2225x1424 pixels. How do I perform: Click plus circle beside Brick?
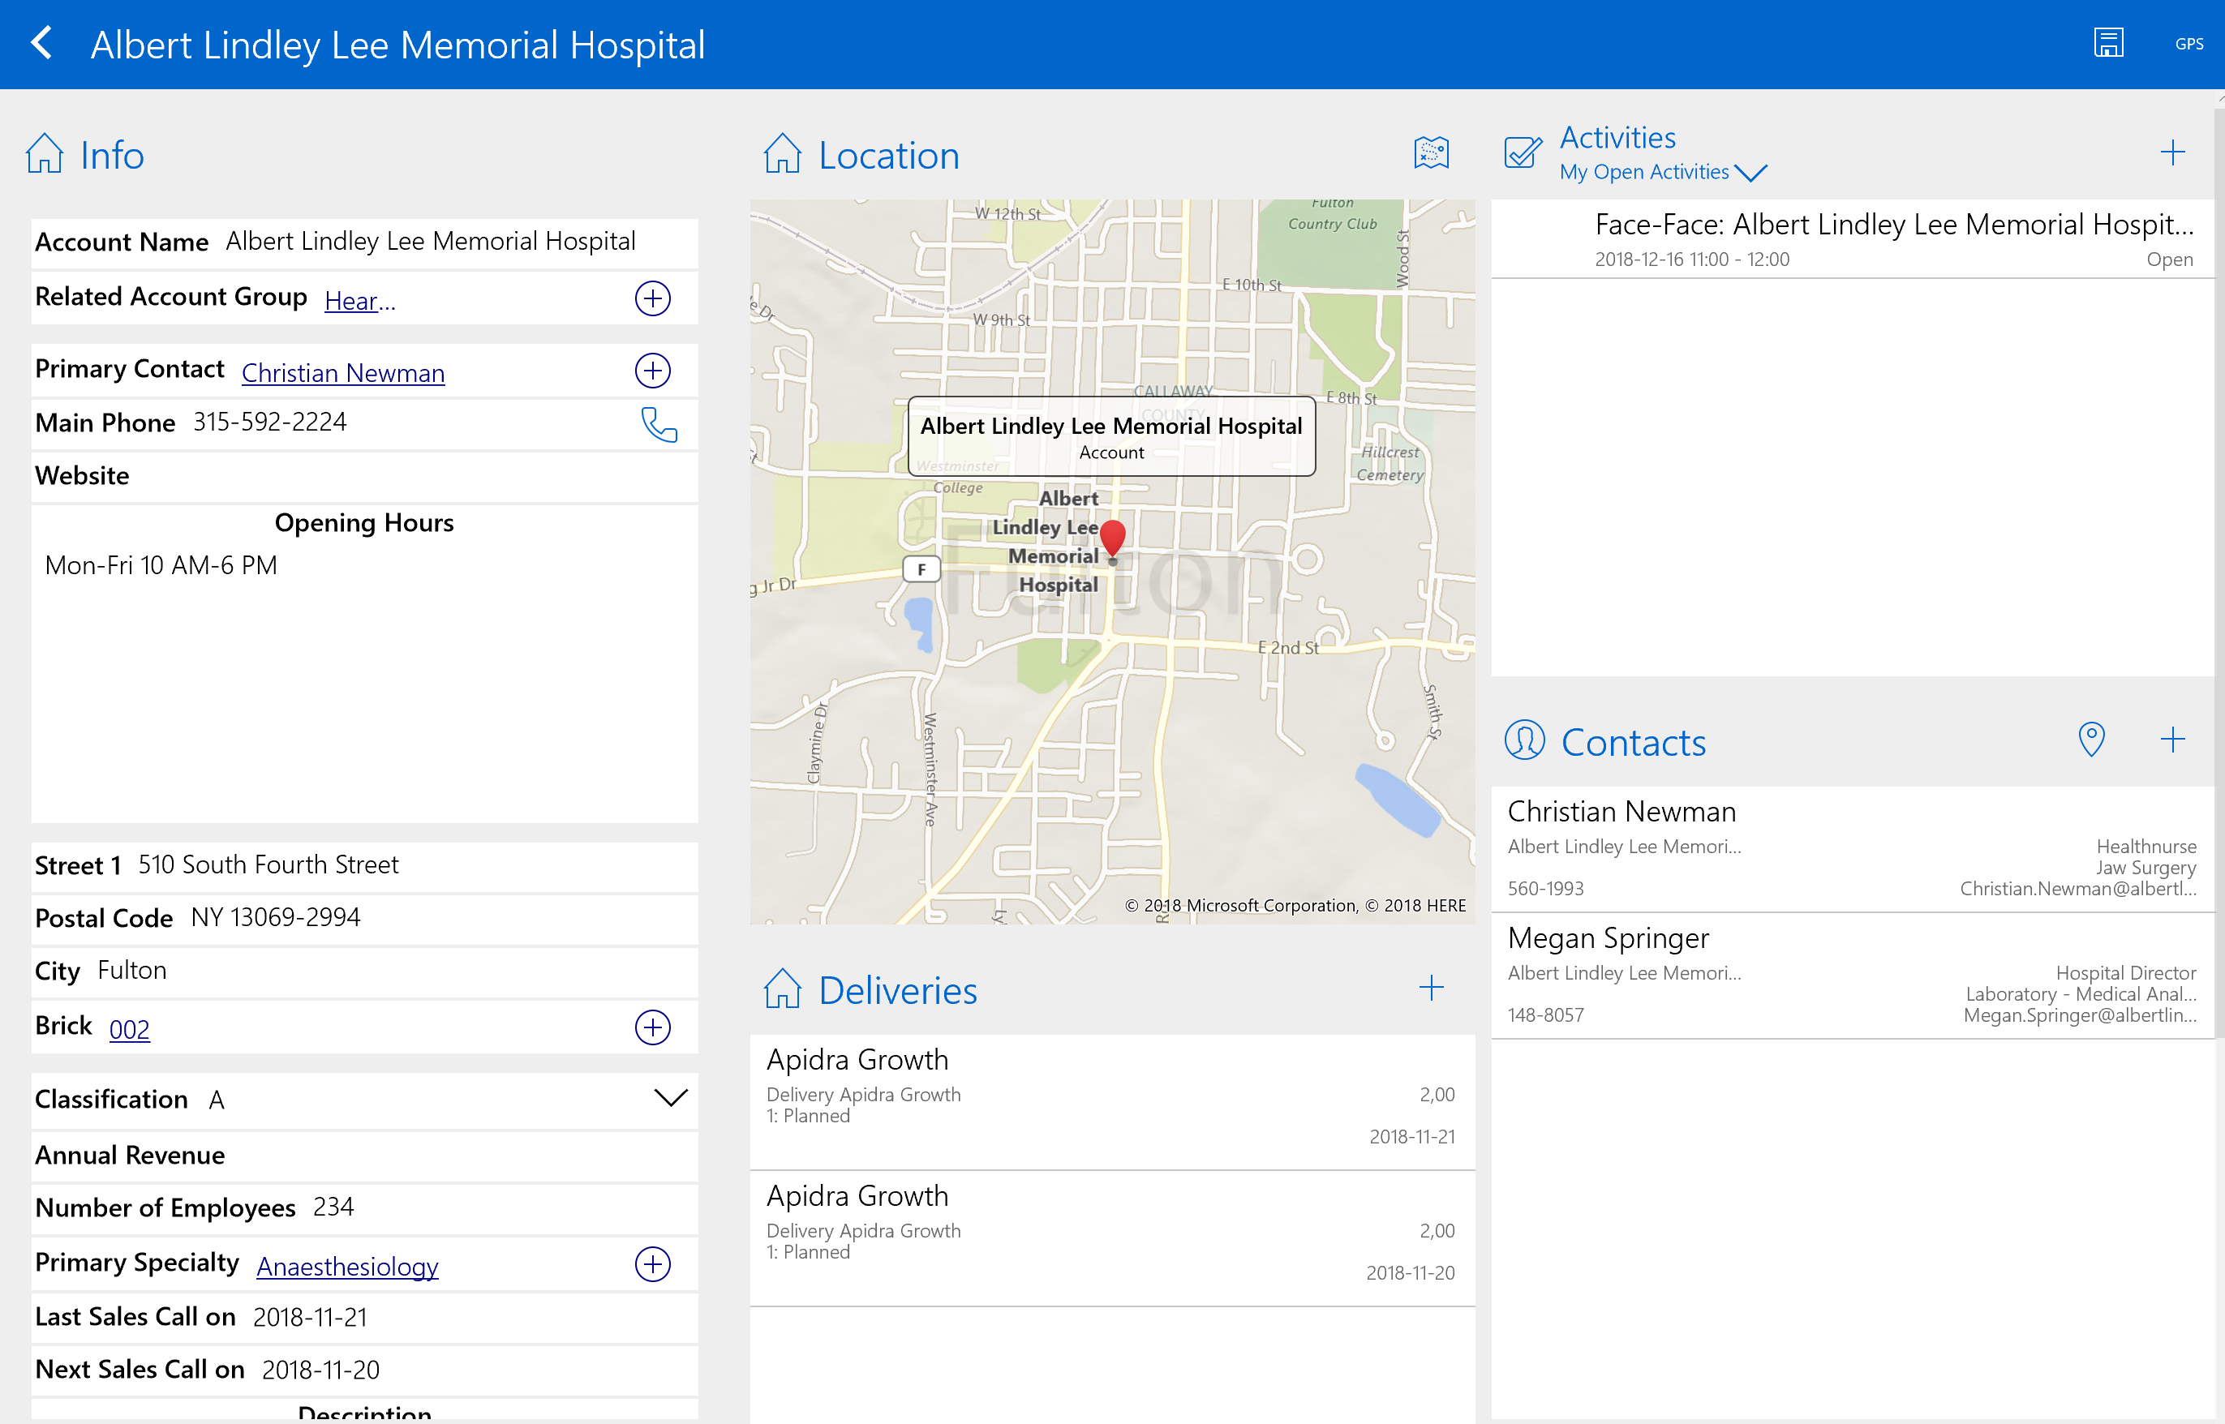[x=653, y=1027]
